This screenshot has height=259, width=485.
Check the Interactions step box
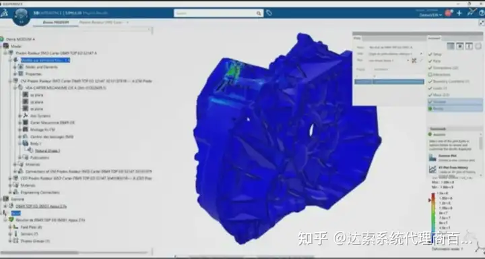click(430, 75)
